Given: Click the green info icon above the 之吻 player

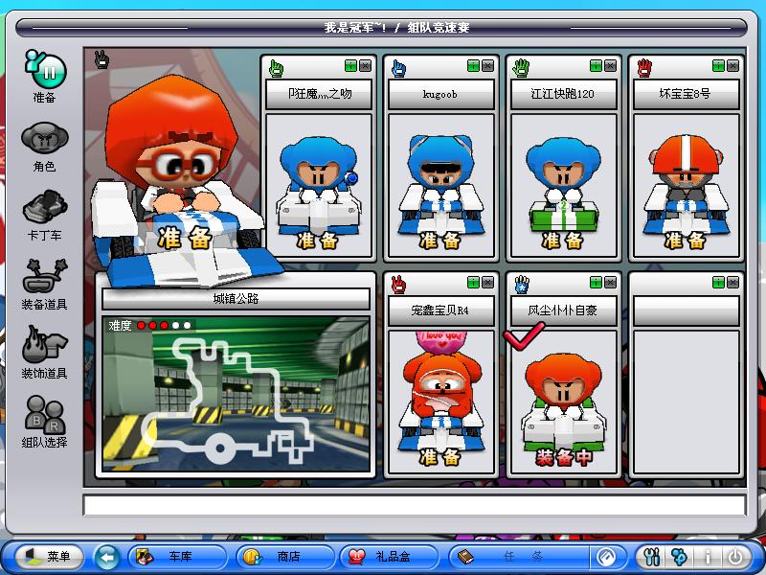Looking at the screenshot, I should coord(350,66).
